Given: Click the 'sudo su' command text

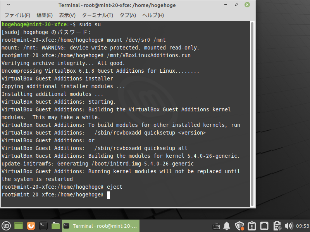Looking at the screenshot, I should pyautogui.click(x=90, y=24).
